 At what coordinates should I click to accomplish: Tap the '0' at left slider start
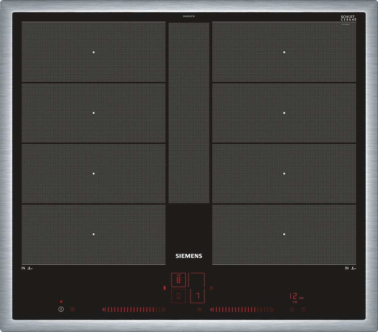pos(103,310)
